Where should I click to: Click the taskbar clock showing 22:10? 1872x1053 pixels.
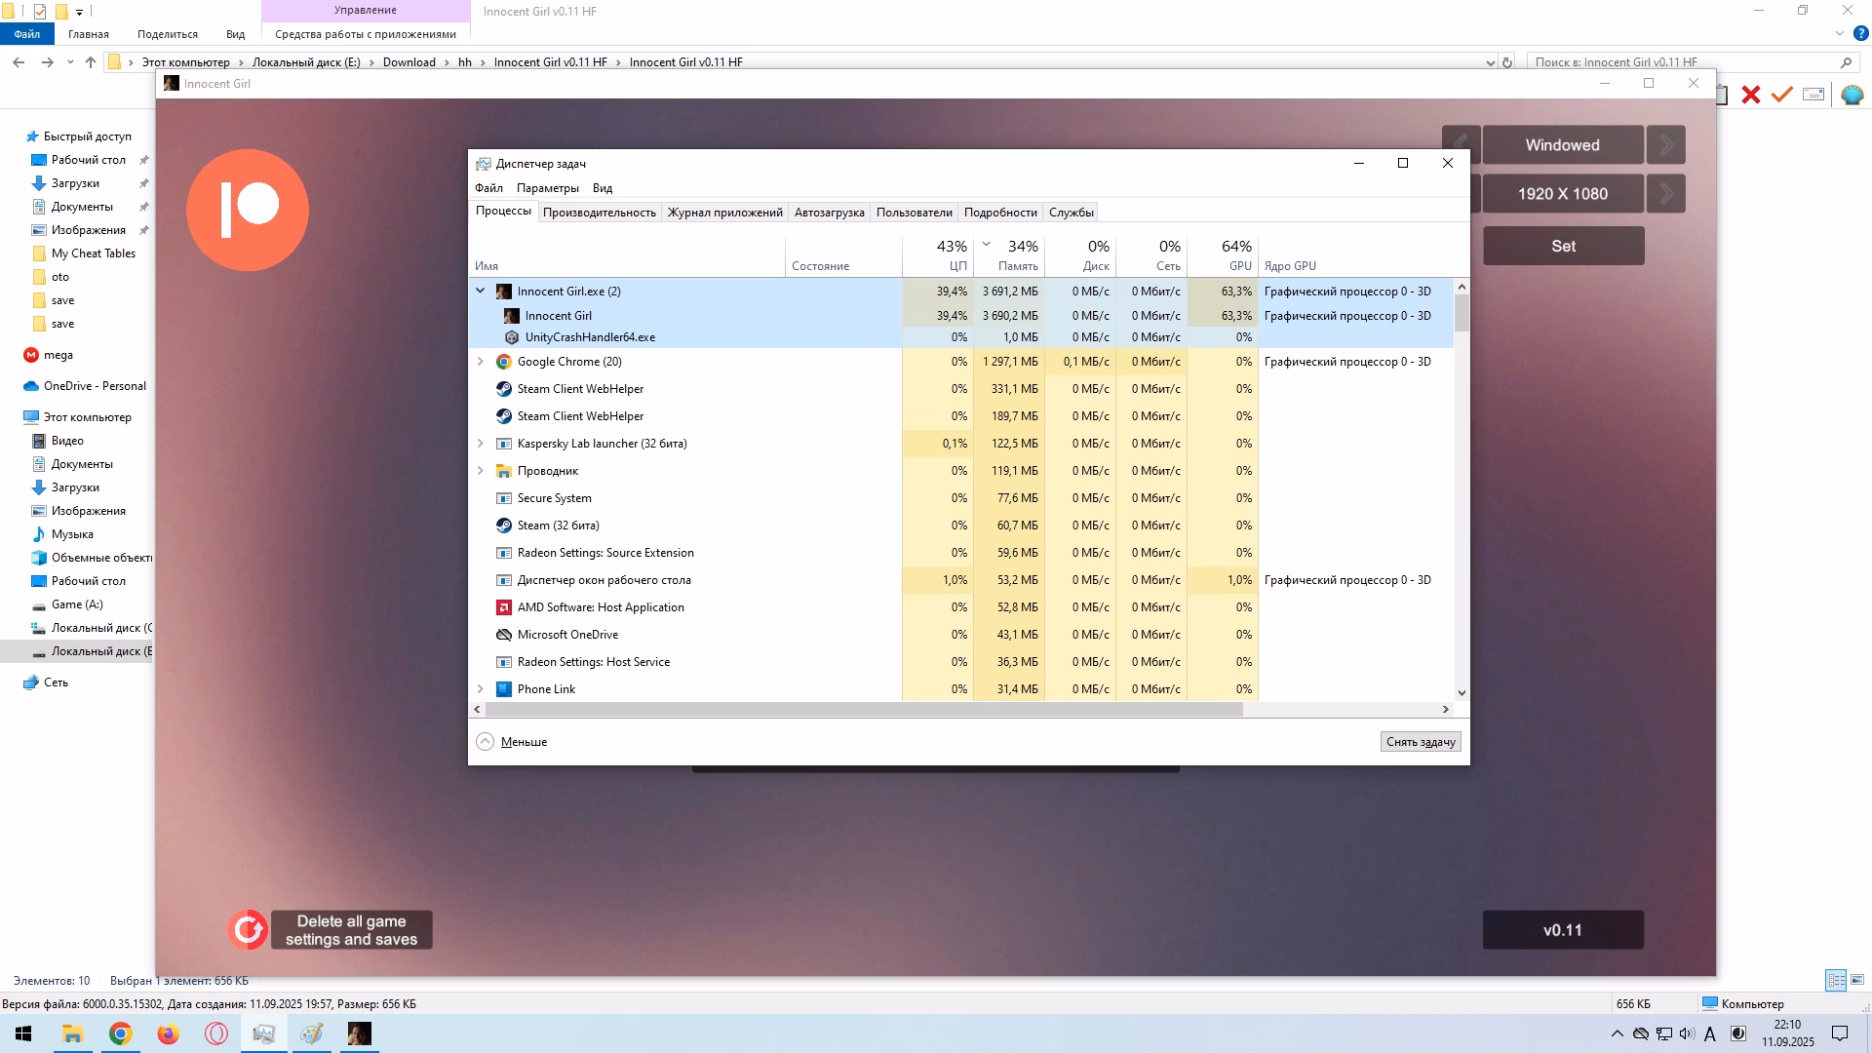pyautogui.click(x=1787, y=1033)
